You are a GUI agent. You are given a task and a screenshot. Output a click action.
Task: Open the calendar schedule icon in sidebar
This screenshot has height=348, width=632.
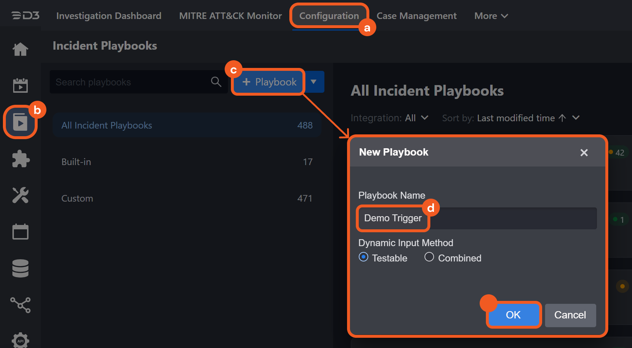tap(20, 232)
